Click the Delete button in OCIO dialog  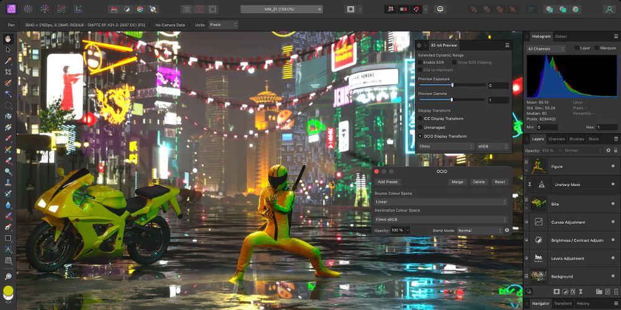(x=479, y=182)
